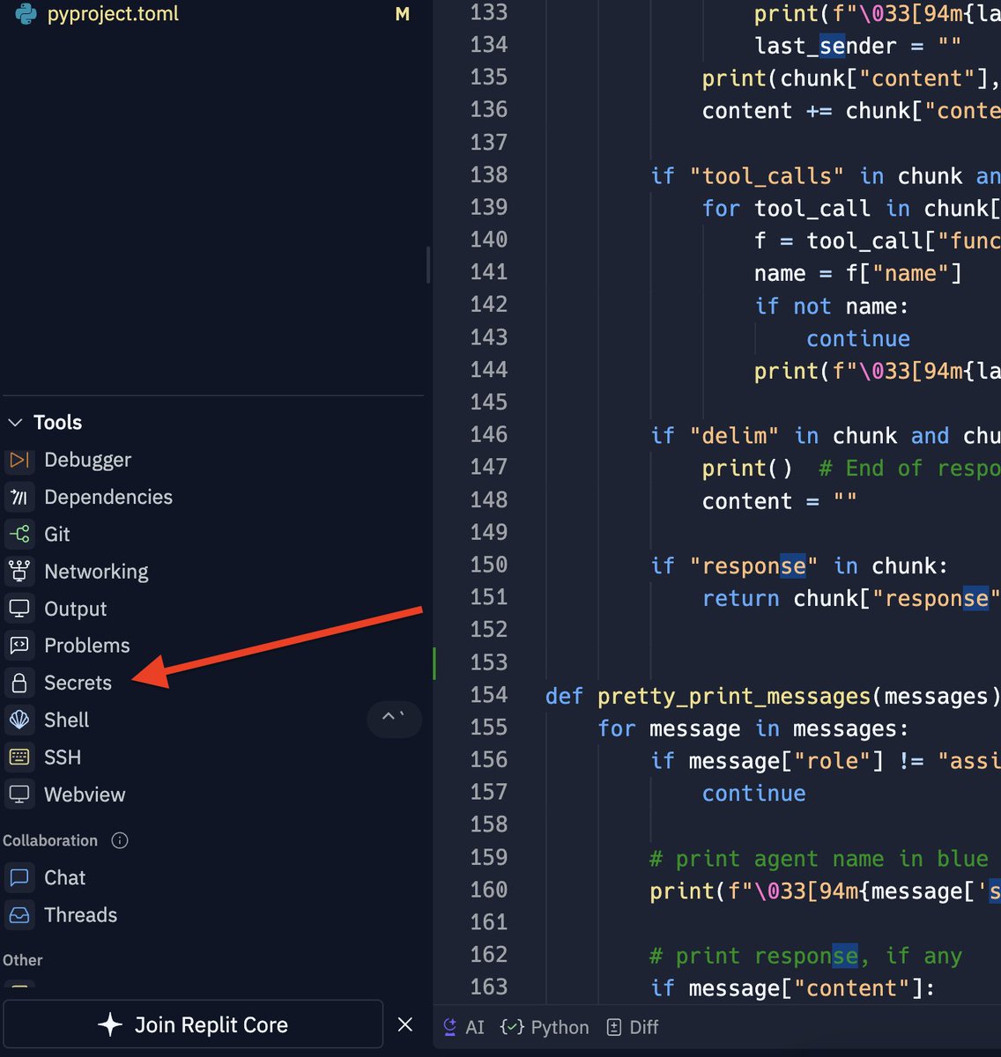
Task: Click the Webview monitor icon
Action: tap(19, 795)
